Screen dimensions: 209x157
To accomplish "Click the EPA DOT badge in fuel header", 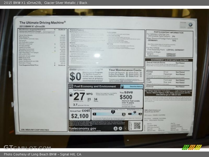I will 71,86.
